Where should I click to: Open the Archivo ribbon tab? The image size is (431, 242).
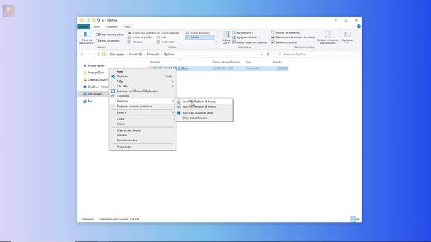[x=84, y=26]
